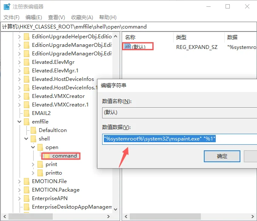Expand the print subkey node

pos(33,164)
